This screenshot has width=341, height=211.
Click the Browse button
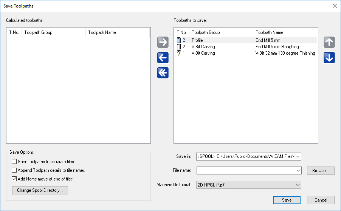321,171
